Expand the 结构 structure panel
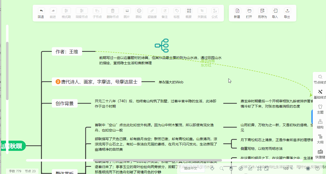This screenshot has width=326, height=174. point(320,124)
